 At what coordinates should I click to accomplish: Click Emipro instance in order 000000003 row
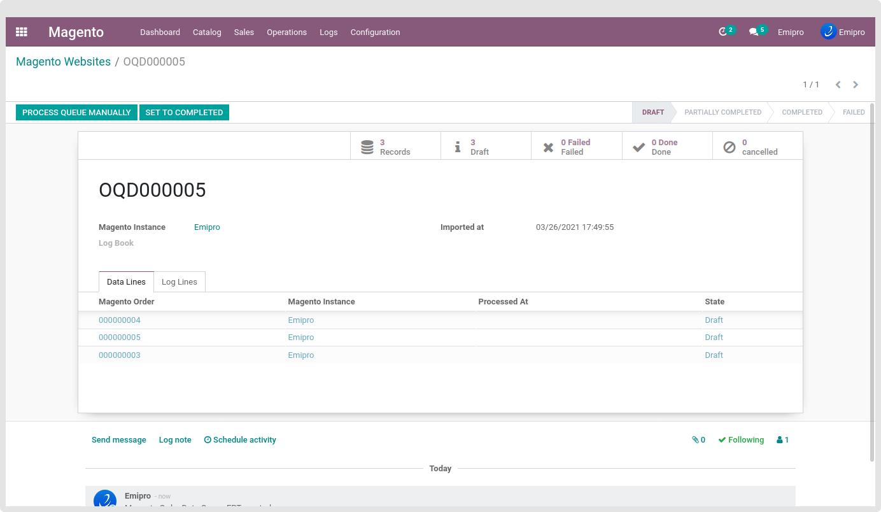click(x=301, y=355)
